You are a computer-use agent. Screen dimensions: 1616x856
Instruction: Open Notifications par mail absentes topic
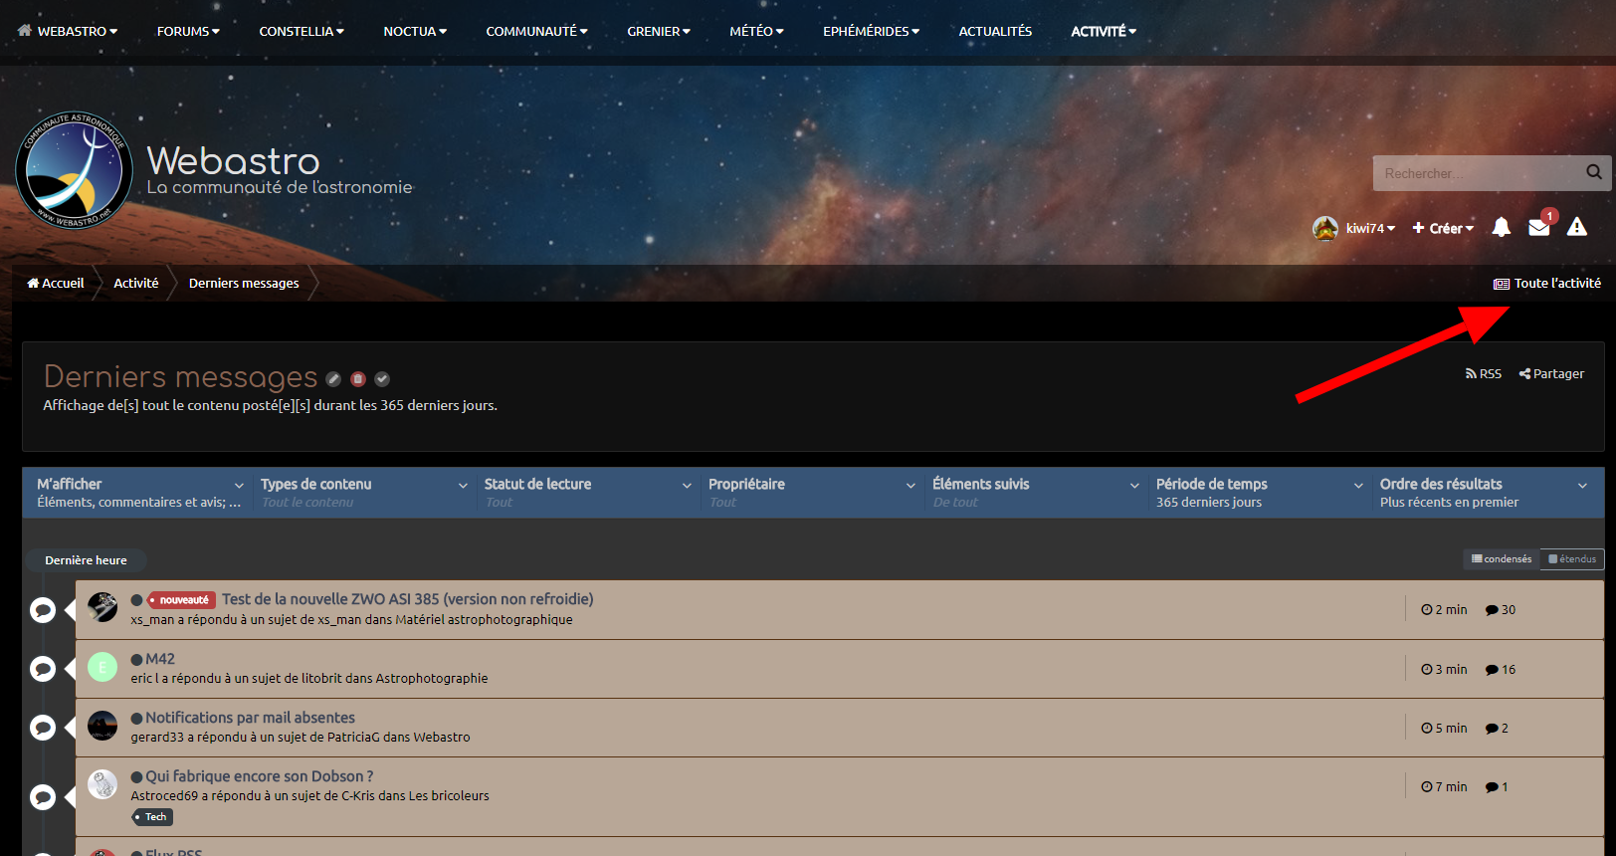tap(250, 718)
